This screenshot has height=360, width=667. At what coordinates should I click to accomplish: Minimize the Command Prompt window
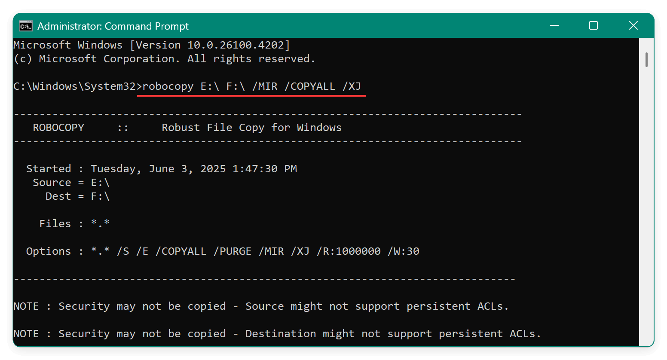click(x=554, y=26)
